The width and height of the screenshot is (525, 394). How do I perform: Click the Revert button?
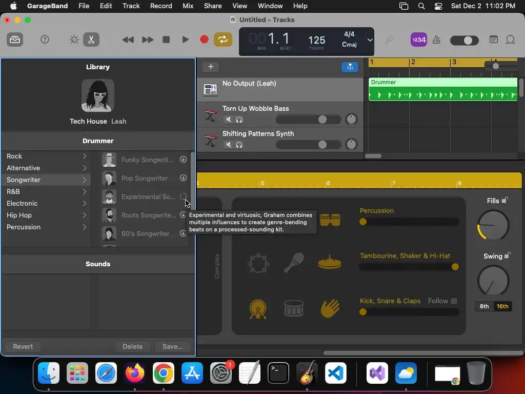23,346
